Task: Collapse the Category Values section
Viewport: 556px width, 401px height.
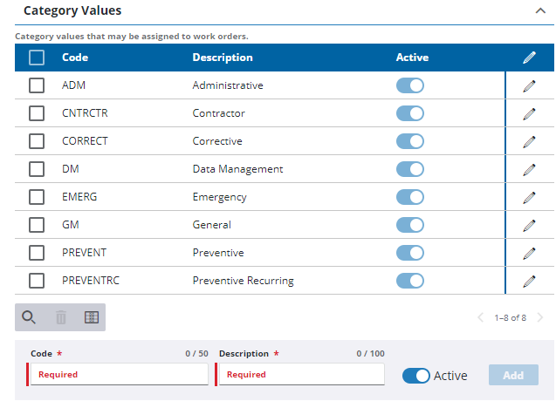Action: pos(539,11)
